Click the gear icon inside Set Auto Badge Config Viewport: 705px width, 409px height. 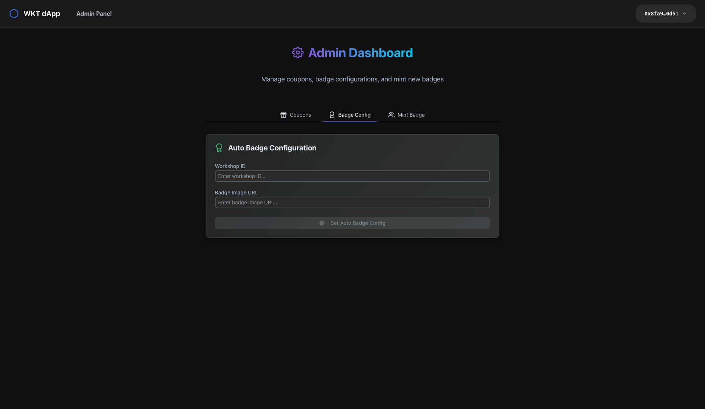click(x=322, y=223)
